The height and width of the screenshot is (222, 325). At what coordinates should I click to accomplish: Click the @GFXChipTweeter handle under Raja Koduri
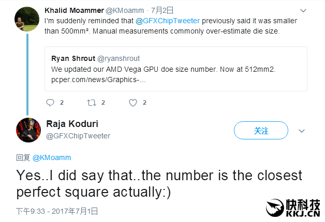(x=79, y=136)
